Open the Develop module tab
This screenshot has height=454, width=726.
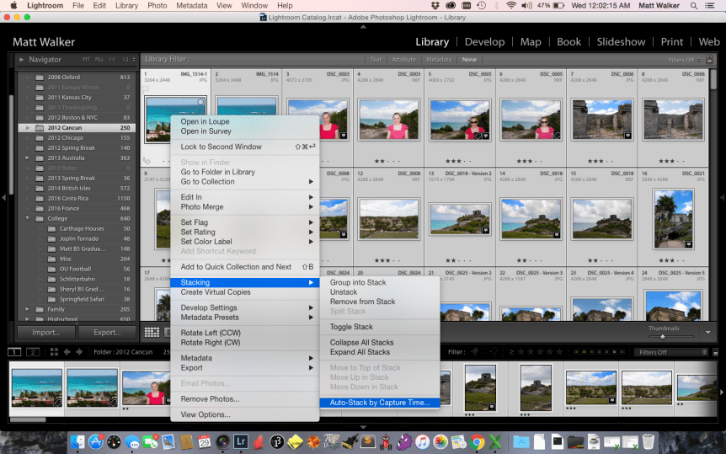[x=484, y=42]
